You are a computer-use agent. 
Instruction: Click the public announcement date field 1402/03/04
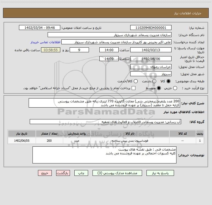click(x=40, y=28)
